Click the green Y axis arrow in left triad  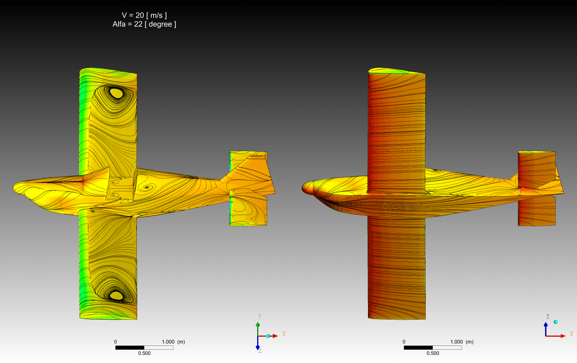pos(258,325)
